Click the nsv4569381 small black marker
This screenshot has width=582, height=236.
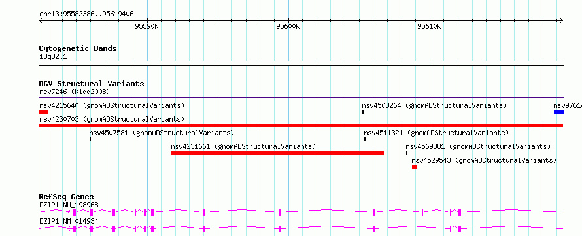pos(407,153)
